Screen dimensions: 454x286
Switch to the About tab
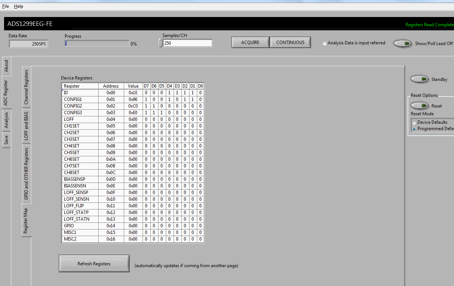point(6,66)
